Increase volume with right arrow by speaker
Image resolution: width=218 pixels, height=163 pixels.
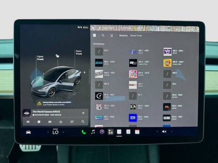pyautogui.click(x=172, y=132)
